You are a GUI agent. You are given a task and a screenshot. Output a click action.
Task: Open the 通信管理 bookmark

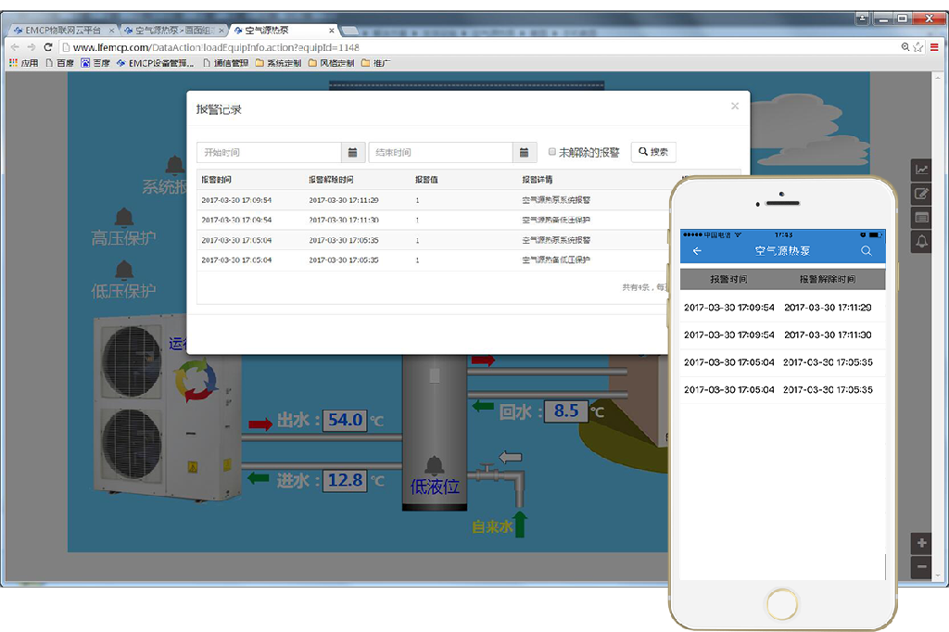(x=226, y=63)
